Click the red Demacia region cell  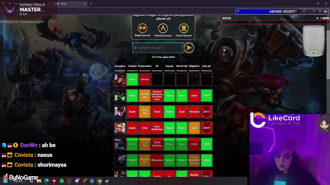(x=194, y=112)
